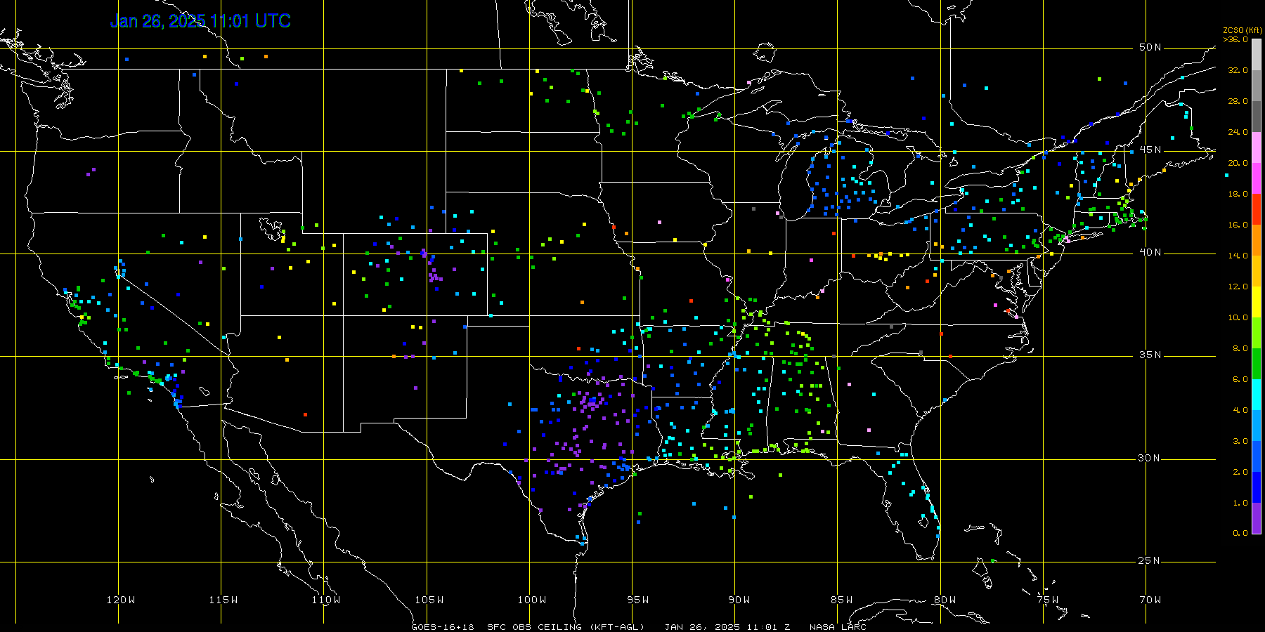Click the '4.0' legend value
This screenshot has width=1265, height=632.
pos(1240,410)
